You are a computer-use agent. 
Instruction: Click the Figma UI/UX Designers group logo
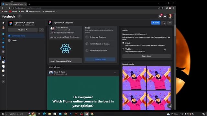point(11,24)
